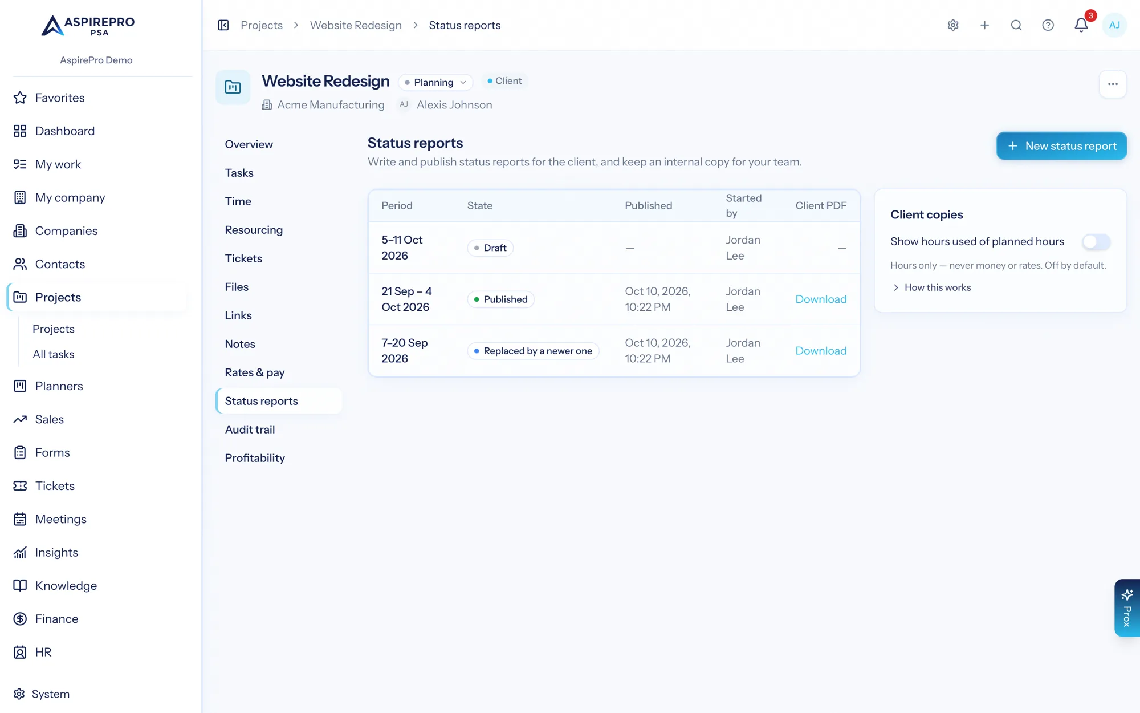Open the Profitability tab
Image resolution: width=1140 pixels, height=713 pixels.
(x=279, y=458)
